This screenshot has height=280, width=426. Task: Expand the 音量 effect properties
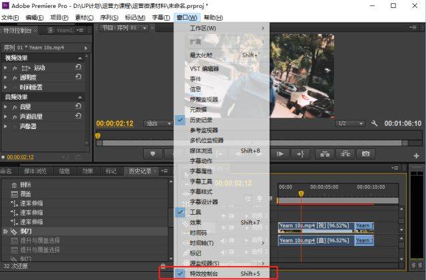click(5, 106)
